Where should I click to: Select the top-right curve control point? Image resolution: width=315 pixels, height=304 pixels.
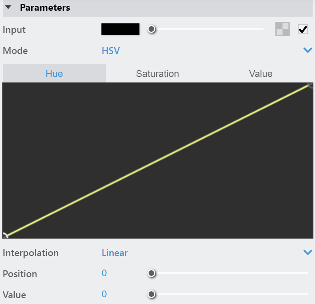tap(310, 86)
